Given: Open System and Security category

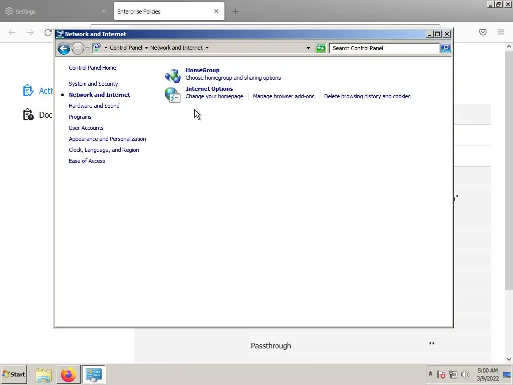Looking at the screenshot, I should point(93,84).
